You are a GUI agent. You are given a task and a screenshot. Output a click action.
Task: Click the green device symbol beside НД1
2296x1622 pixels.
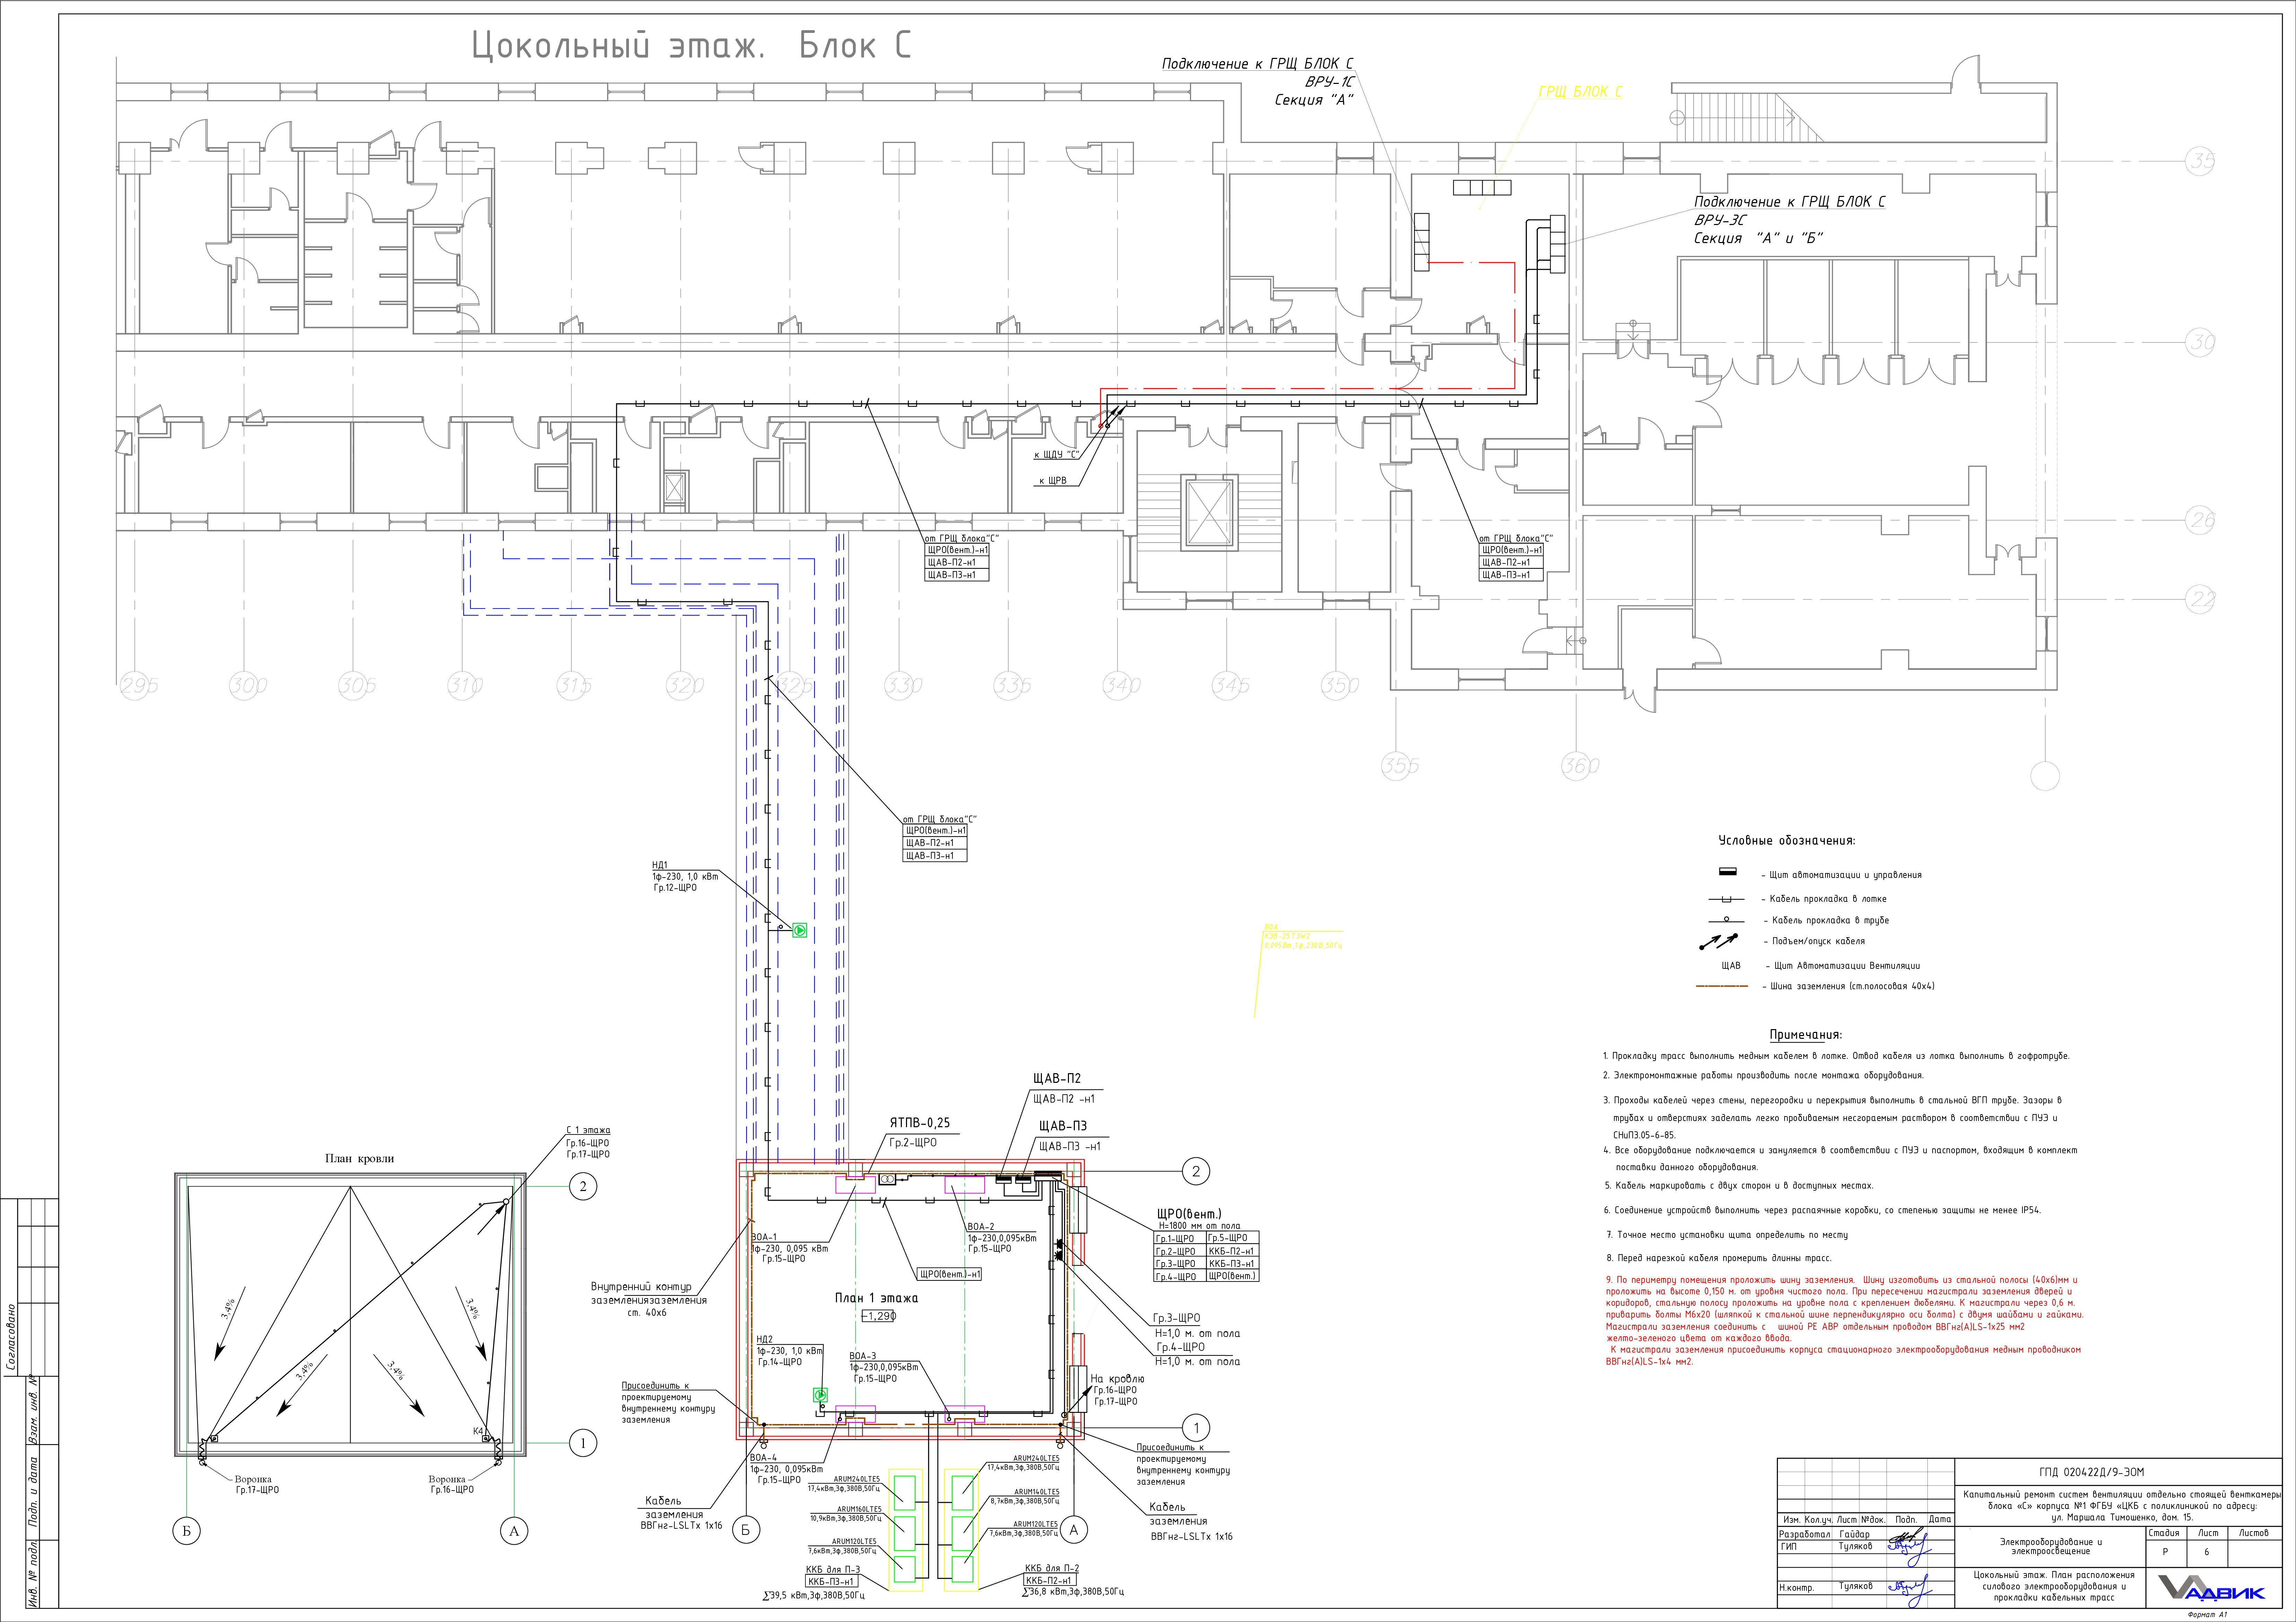click(x=799, y=930)
